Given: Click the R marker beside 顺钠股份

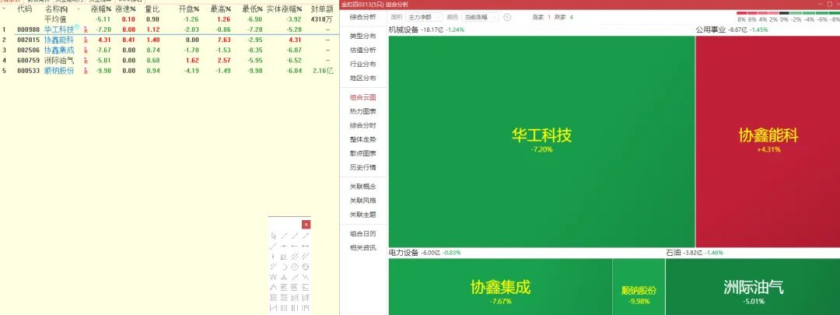Looking at the screenshot, I should (86, 71).
